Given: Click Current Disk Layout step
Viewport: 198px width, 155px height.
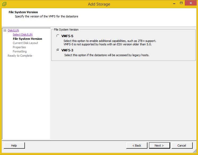Looking at the screenshot, I should (25, 43).
